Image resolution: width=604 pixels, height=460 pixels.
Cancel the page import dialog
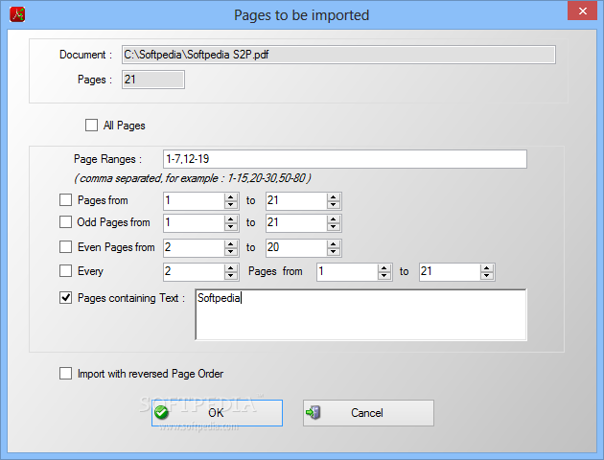[x=368, y=413]
